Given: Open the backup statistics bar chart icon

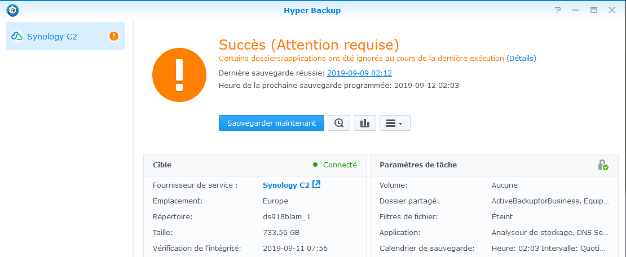Looking at the screenshot, I should pyautogui.click(x=365, y=123).
